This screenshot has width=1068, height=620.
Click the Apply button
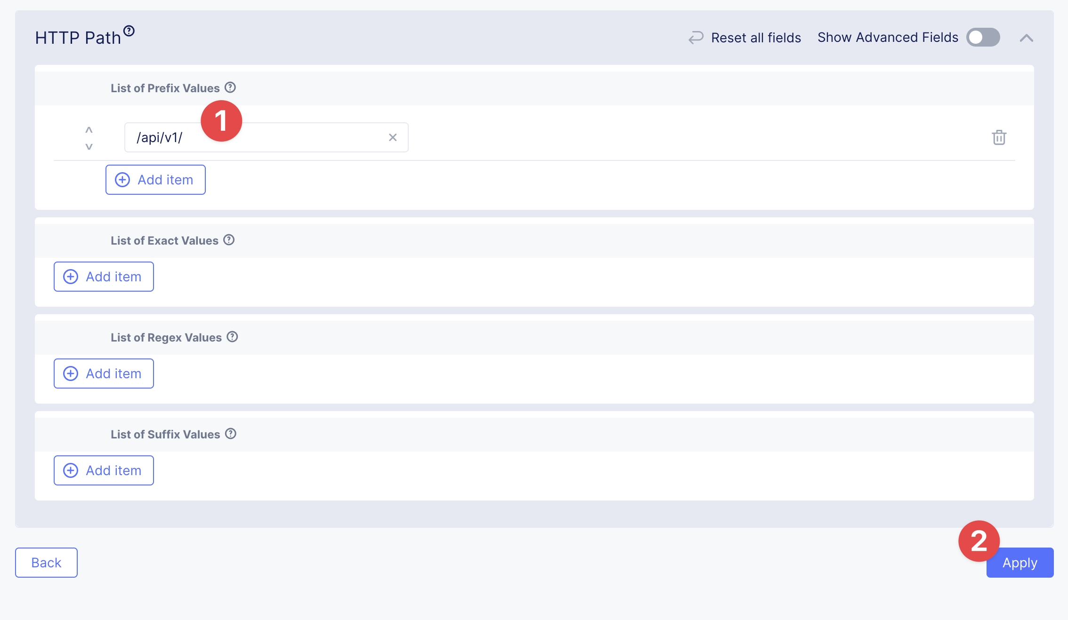pos(1020,563)
